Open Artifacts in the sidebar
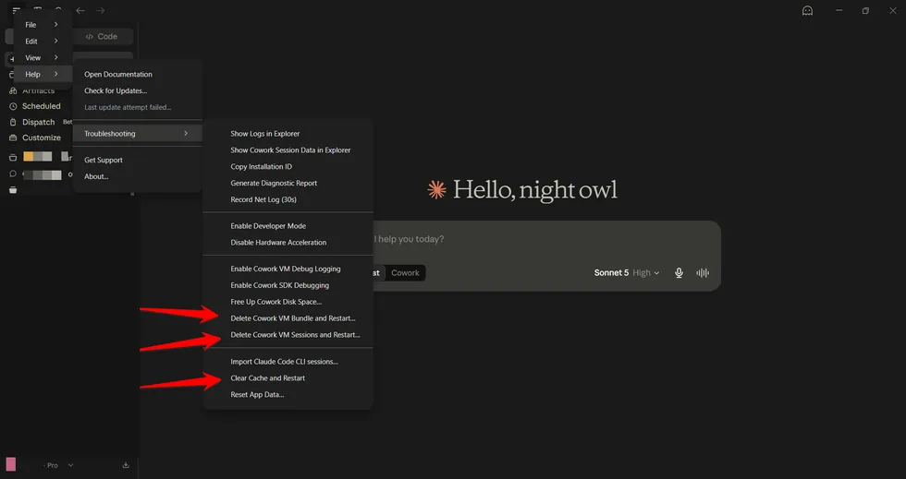This screenshot has height=479, width=906. point(38,90)
